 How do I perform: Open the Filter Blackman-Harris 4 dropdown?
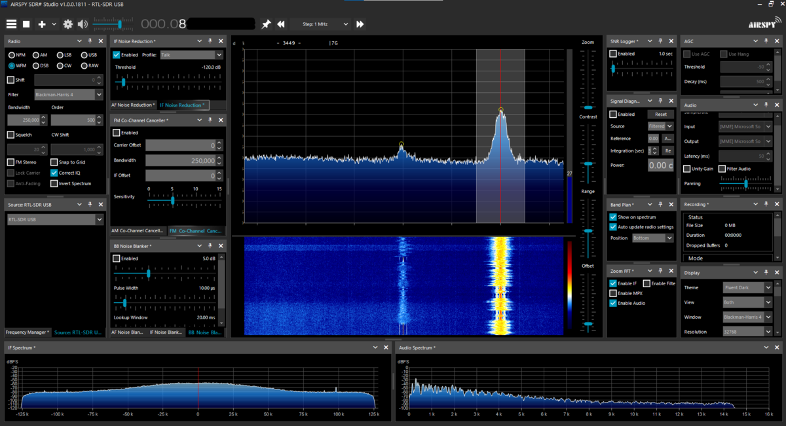tap(69, 95)
